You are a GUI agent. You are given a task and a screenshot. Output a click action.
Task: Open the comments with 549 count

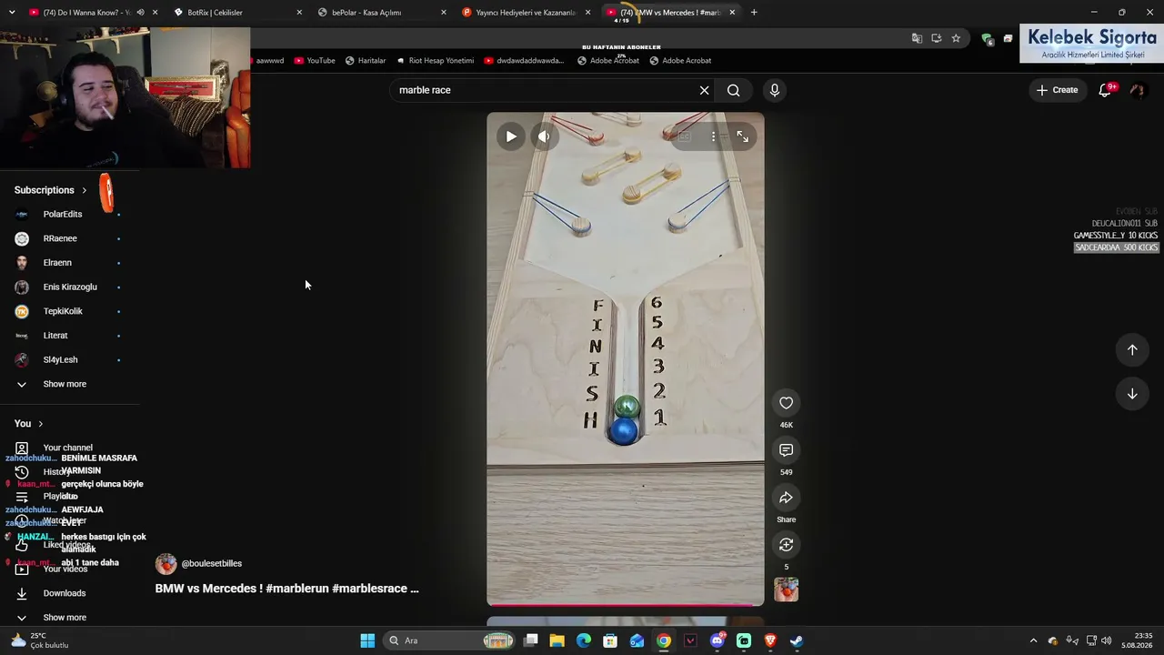pos(787,450)
